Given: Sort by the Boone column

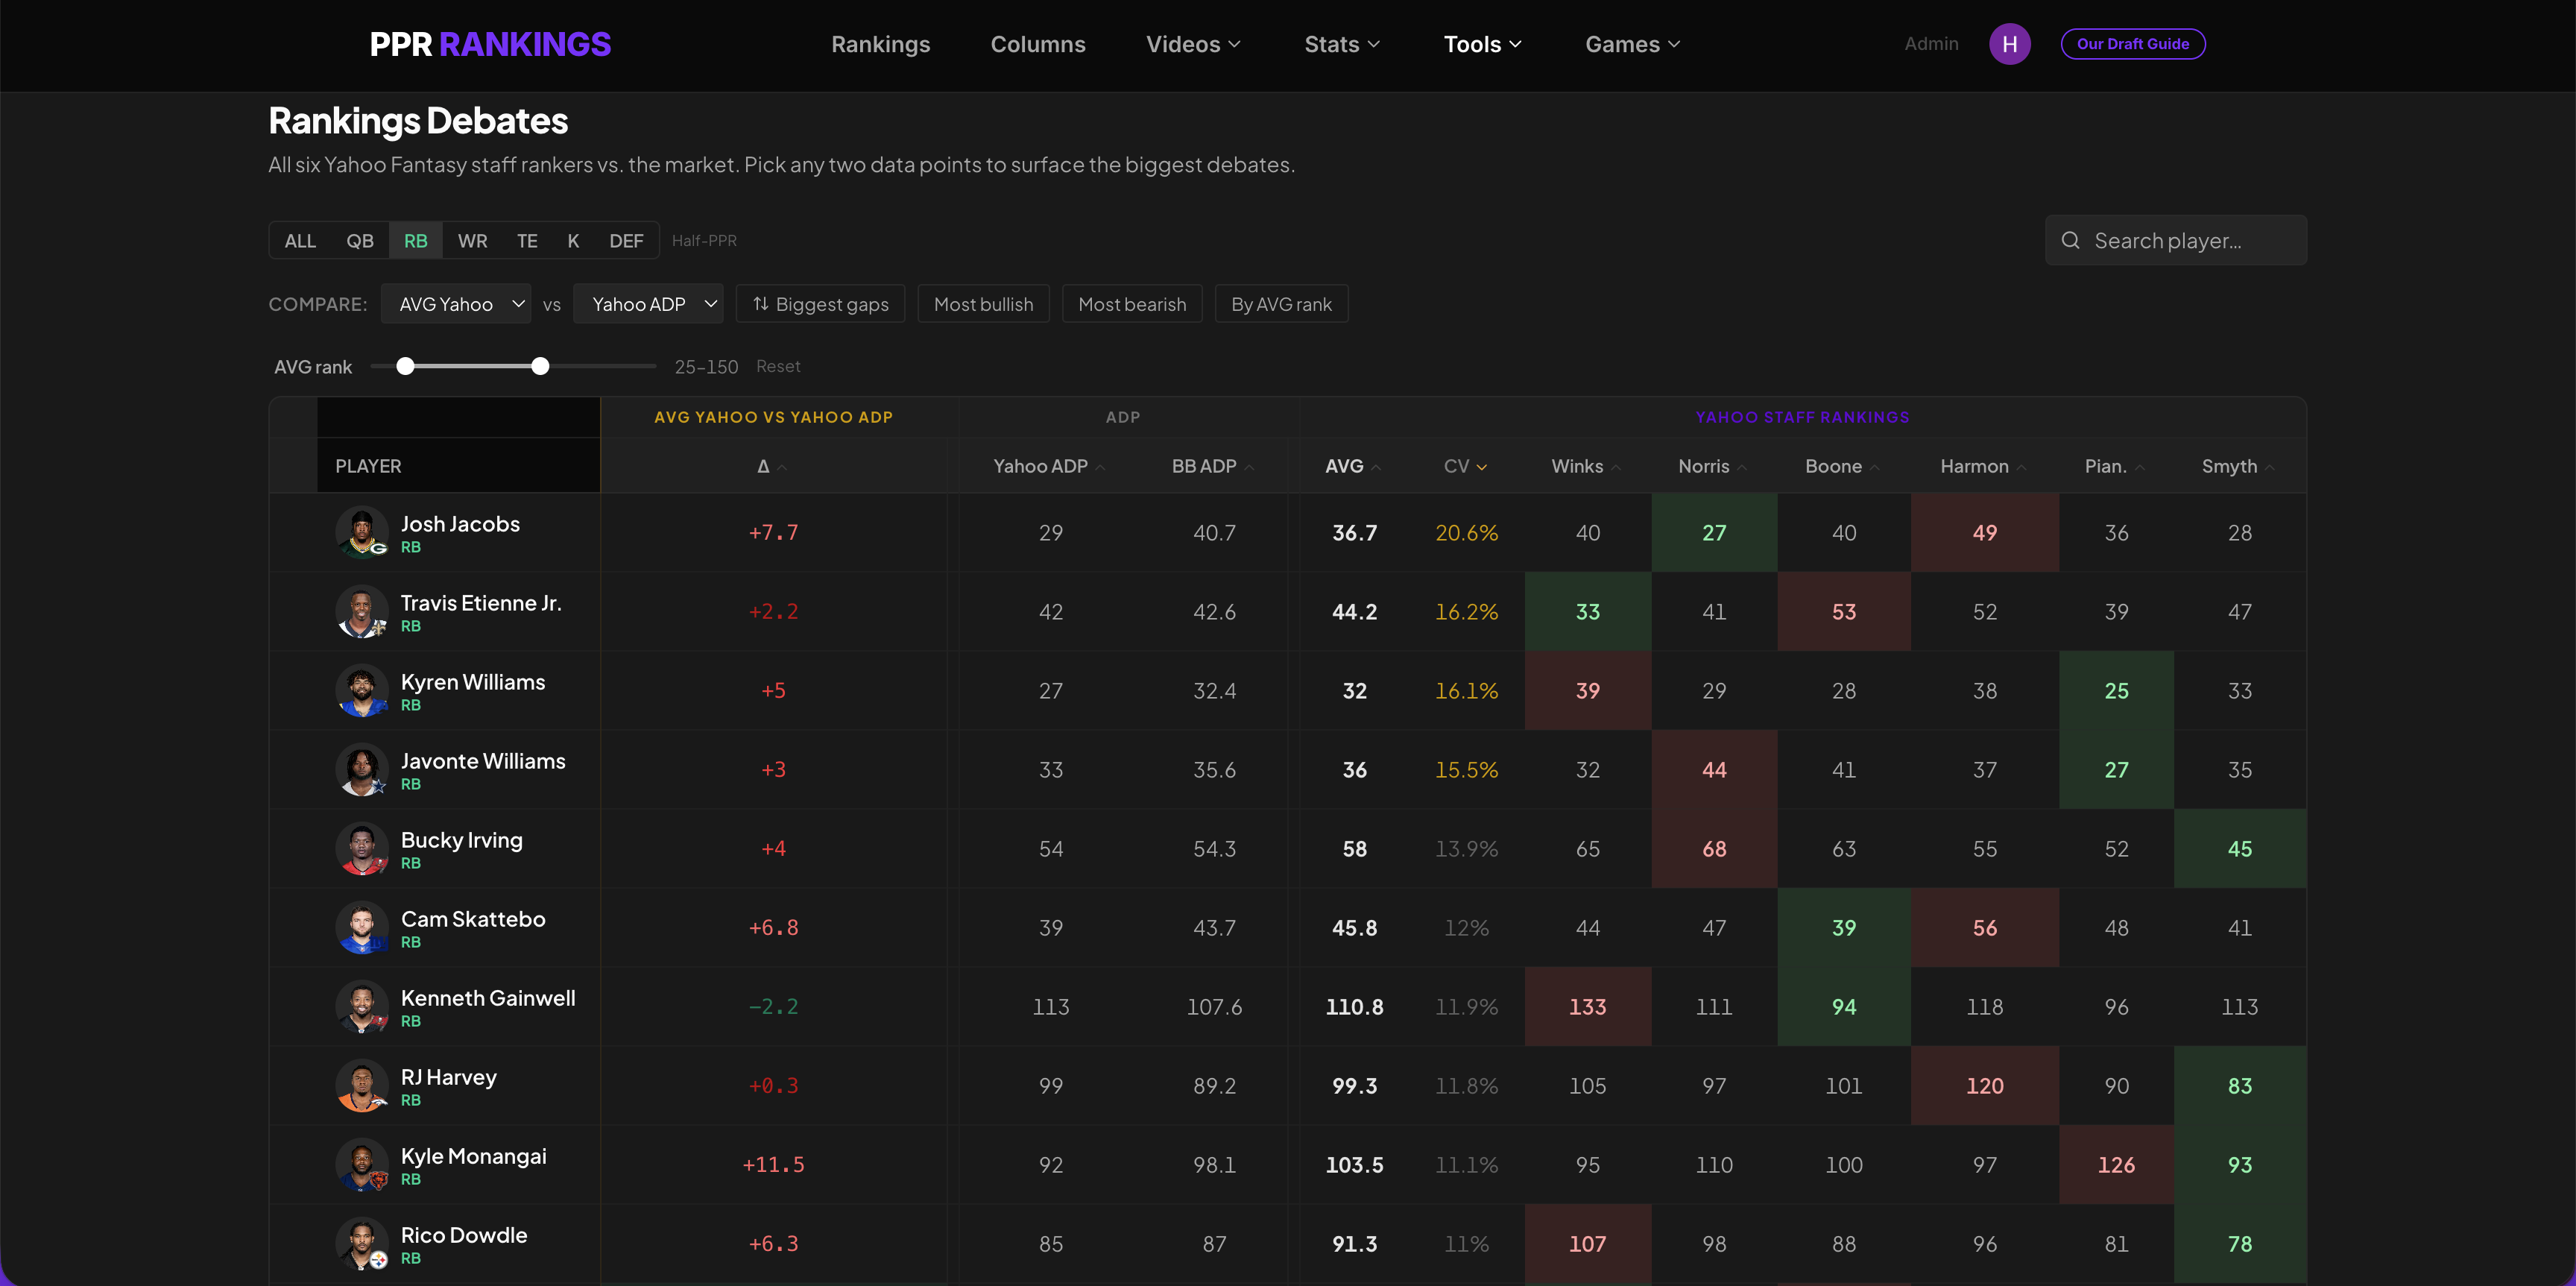Looking at the screenshot, I should pos(1842,466).
